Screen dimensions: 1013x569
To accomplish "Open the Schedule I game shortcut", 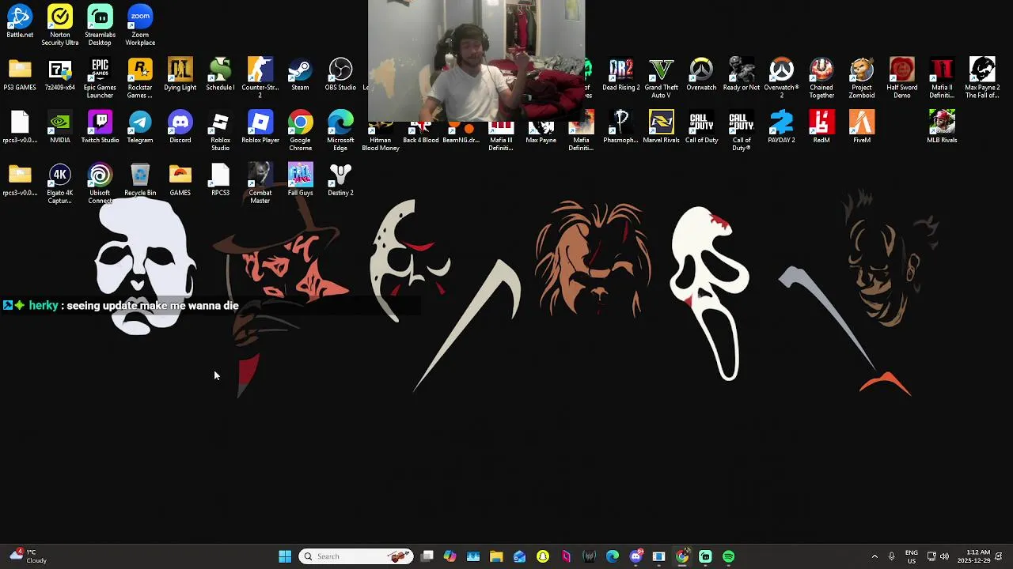I will click(220, 75).
